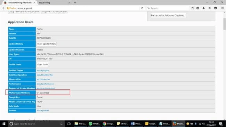Viewport: 226px width, 127px height.
Task: Close the Troubleshooting Information tab
Action: 34,2
